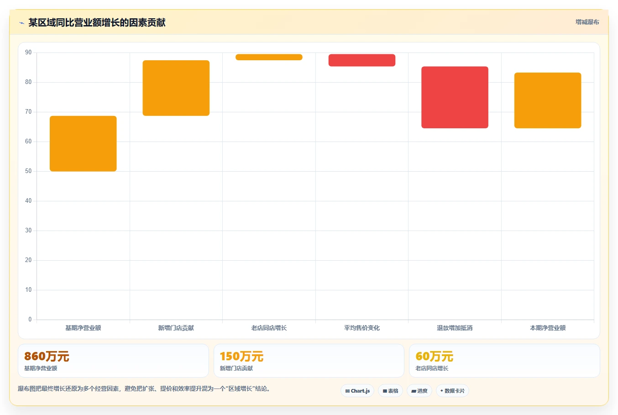This screenshot has width=618, height=415.
Task: Select the 新增门店贡献 orange bar
Action: (176, 88)
